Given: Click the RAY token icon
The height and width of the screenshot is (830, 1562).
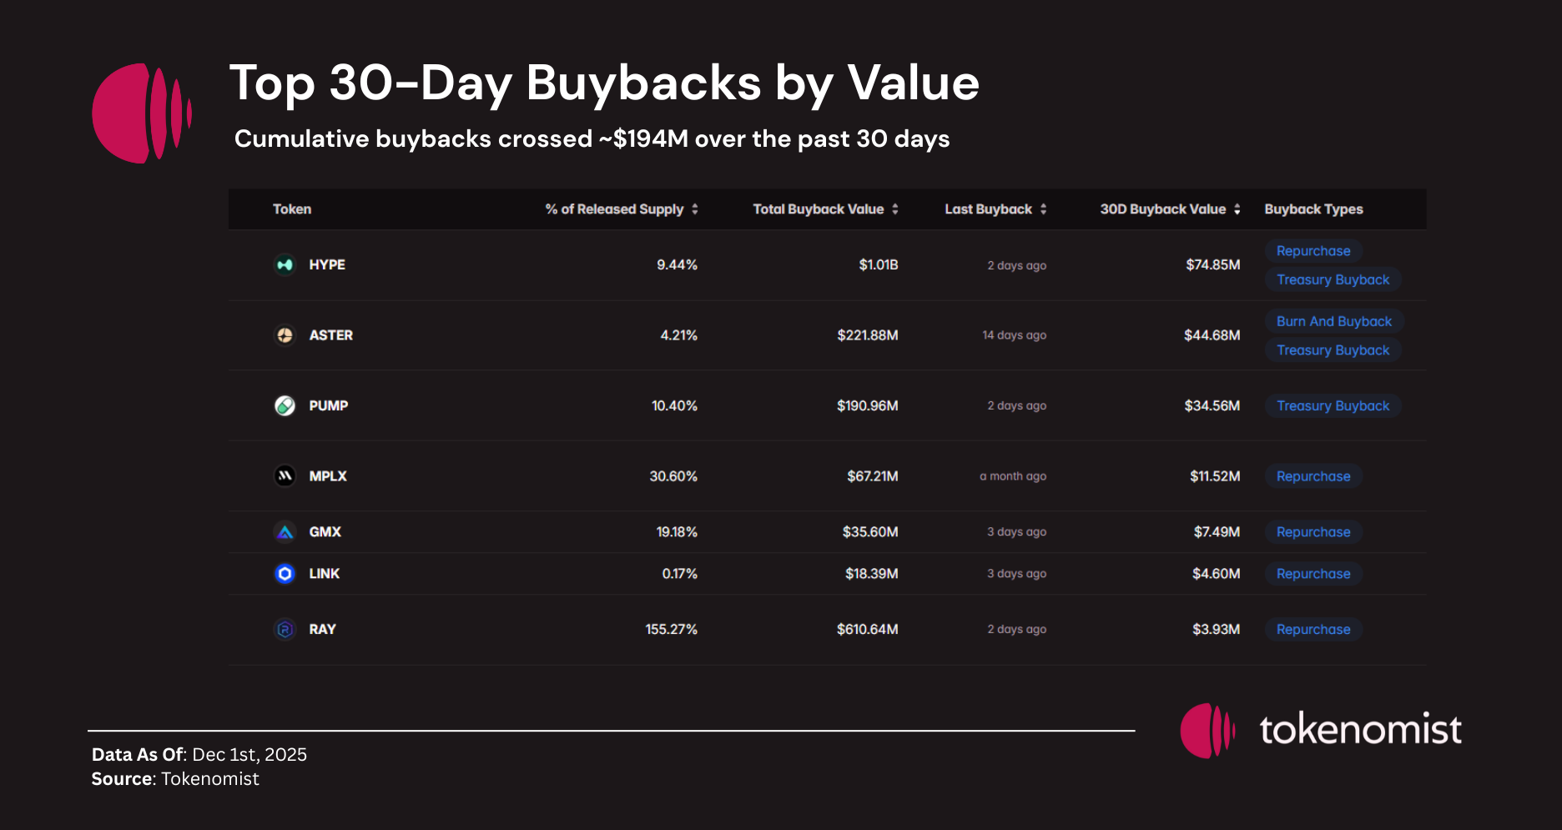Looking at the screenshot, I should pyautogui.click(x=285, y=629).
